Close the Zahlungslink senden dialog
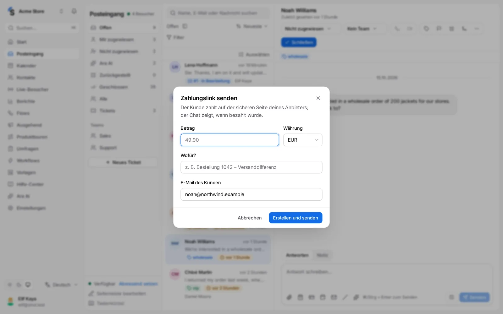Viewport: 503px width, 314px height. point(318,98)
